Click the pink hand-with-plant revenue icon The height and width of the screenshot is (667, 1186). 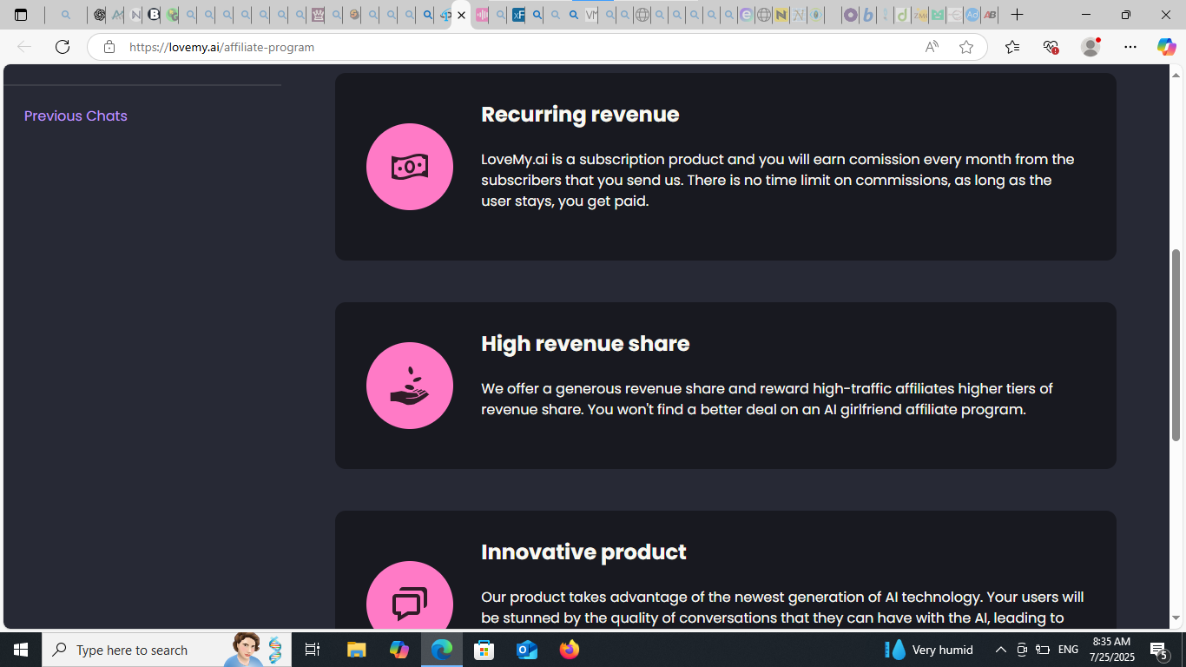[x=410, y=386]
